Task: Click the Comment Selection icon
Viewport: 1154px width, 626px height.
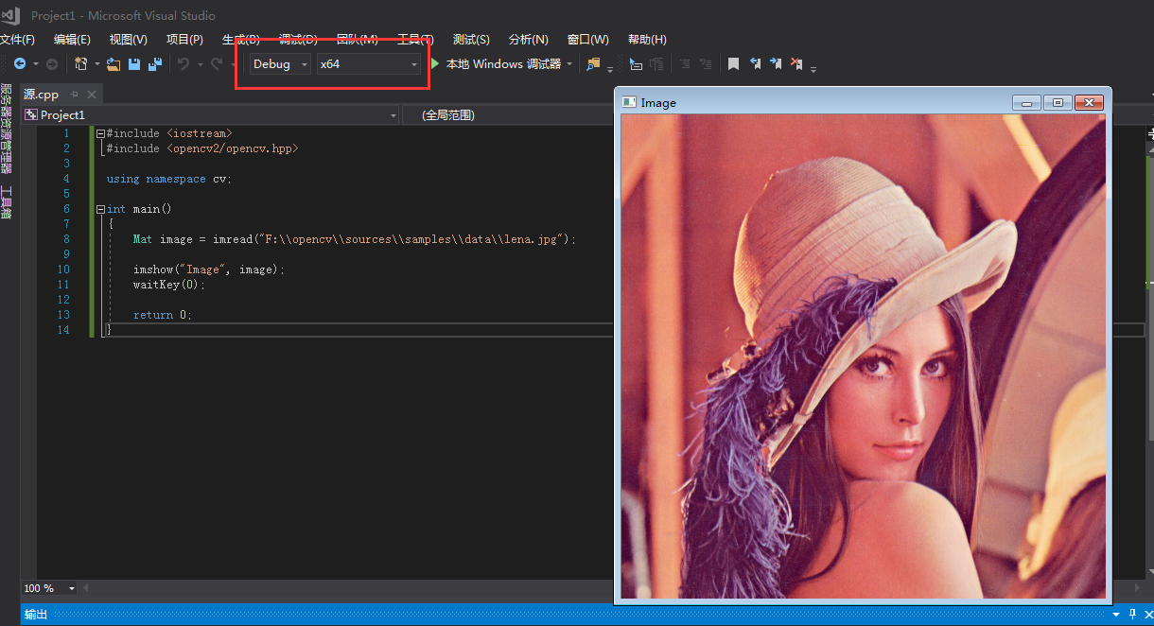Action: tap(684, 64)
